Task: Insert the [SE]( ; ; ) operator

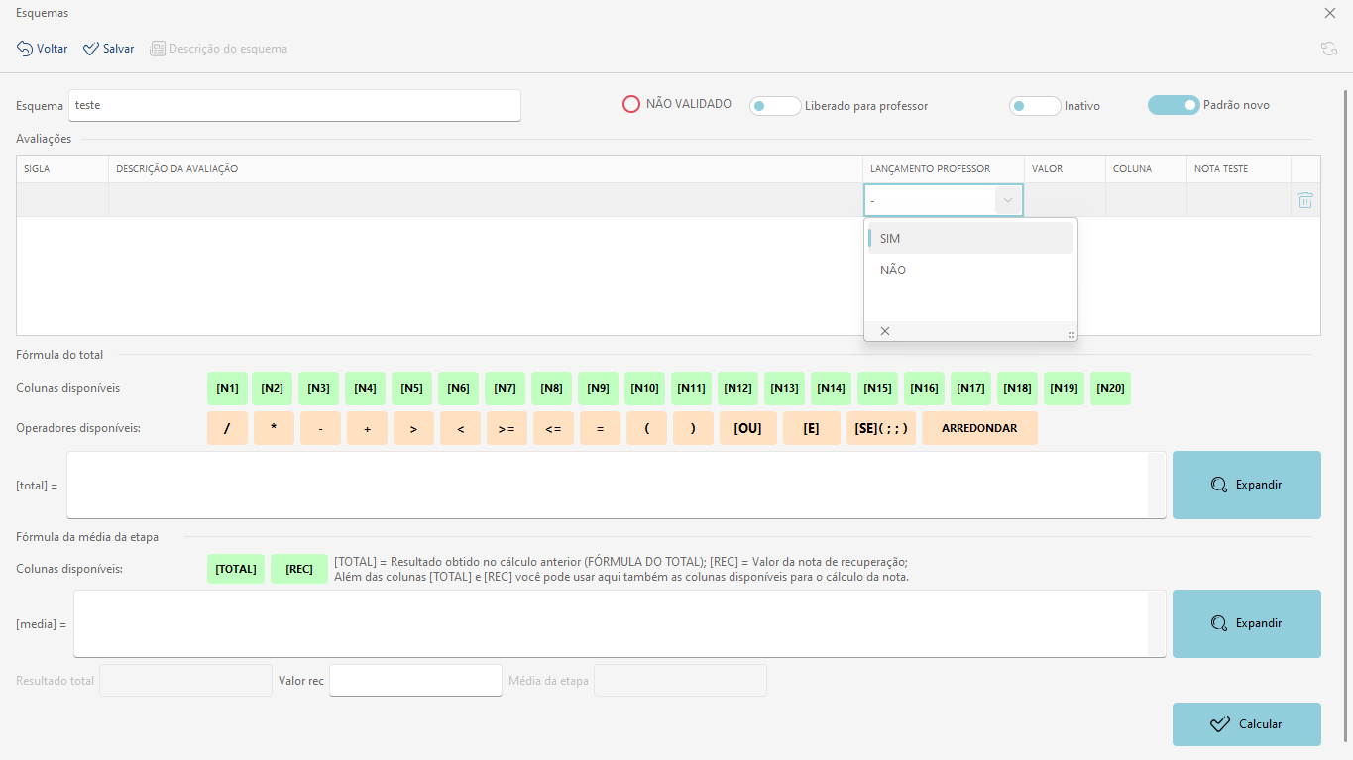Action: [x=880, y=428]
